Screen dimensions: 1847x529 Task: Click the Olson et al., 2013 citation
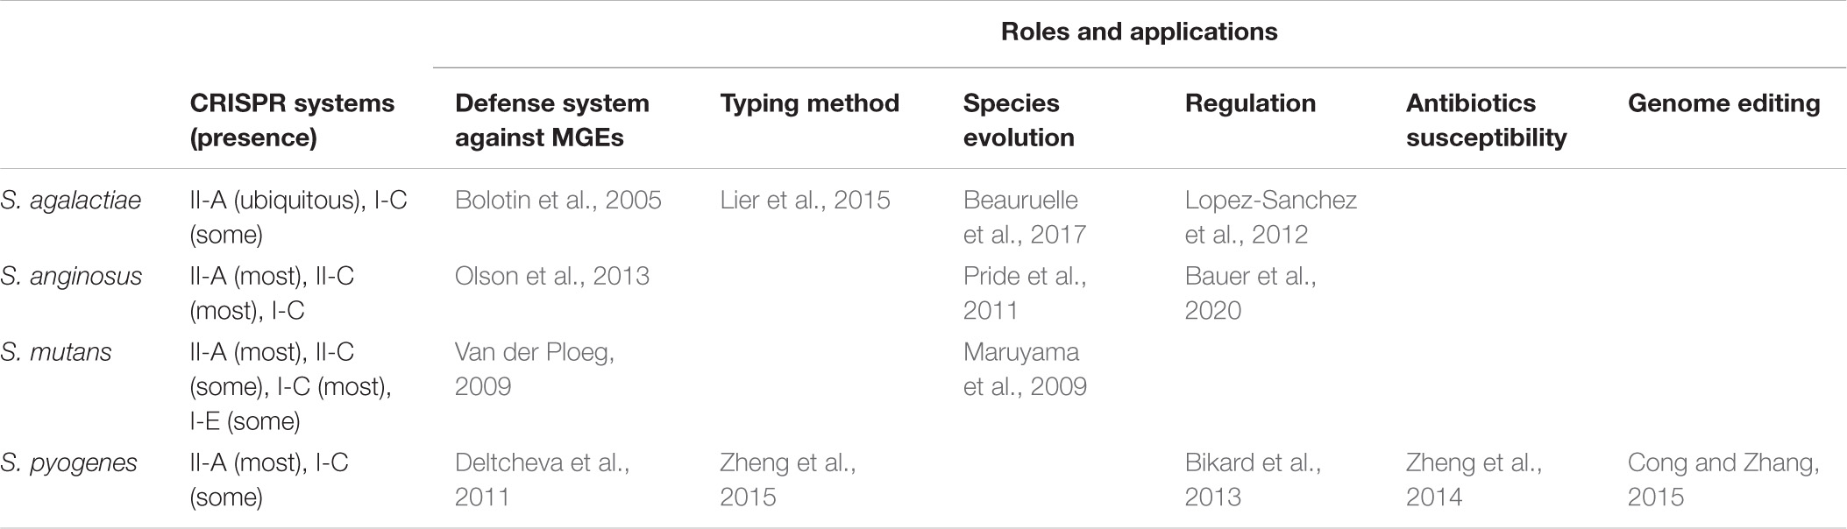[x=551, y=276]
